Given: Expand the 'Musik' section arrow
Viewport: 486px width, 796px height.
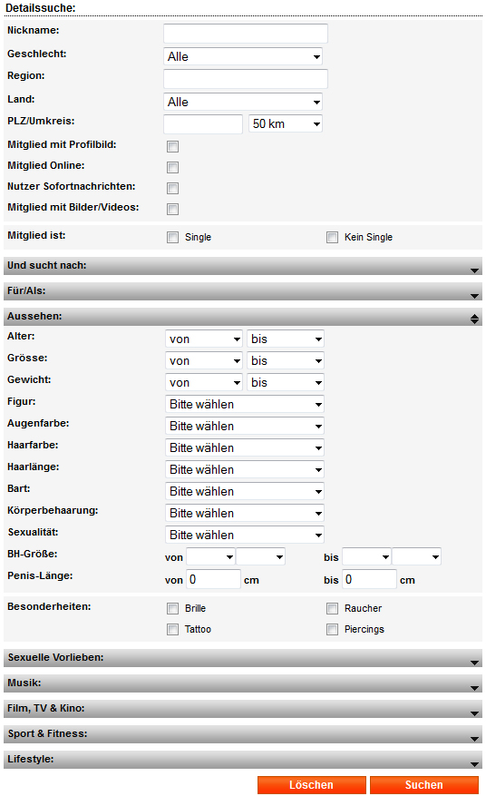Looking at the screenshot, I should coord(474,688).
